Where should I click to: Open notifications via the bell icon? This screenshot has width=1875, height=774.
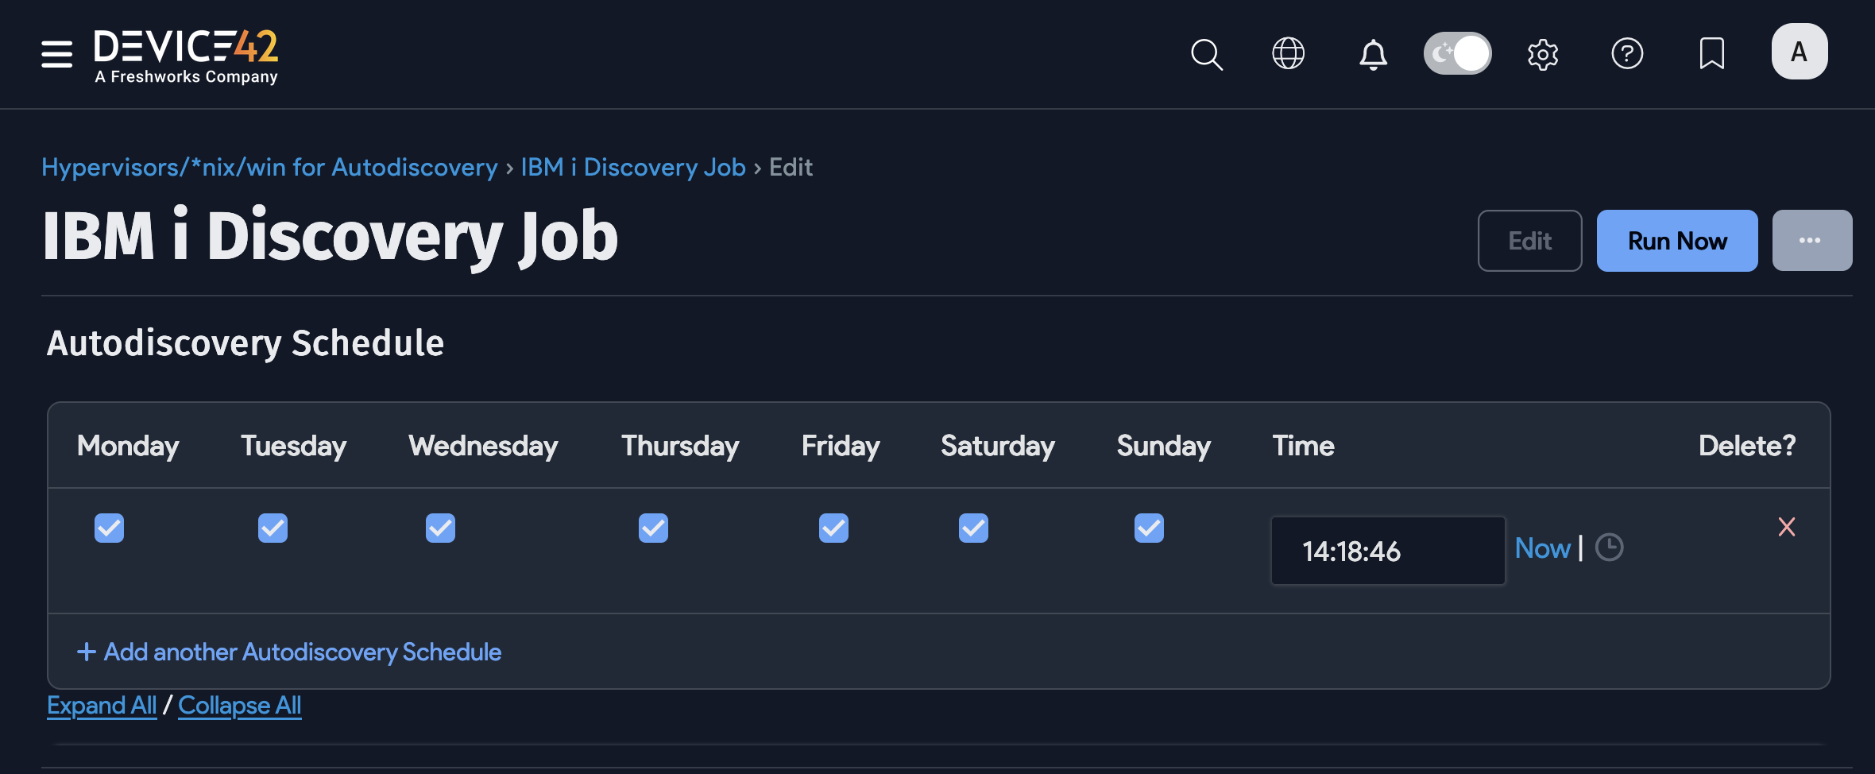pos(1372,53)
